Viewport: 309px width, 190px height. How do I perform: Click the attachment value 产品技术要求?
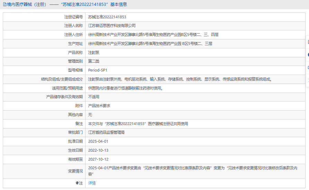click(99, 106)
